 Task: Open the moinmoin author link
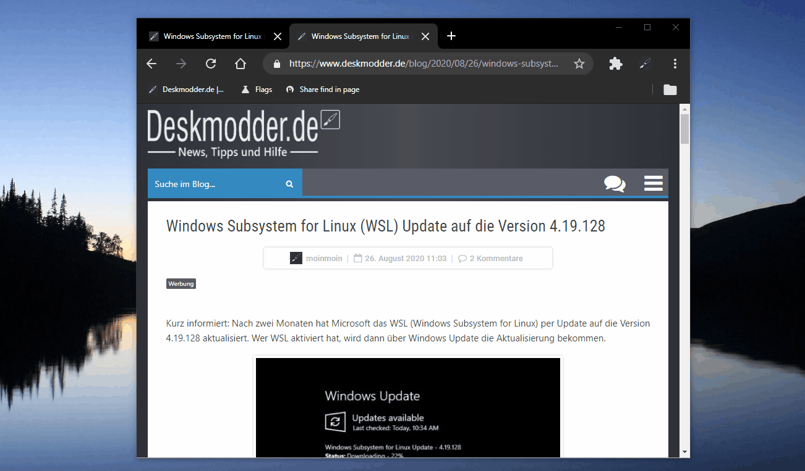(324, 259)
